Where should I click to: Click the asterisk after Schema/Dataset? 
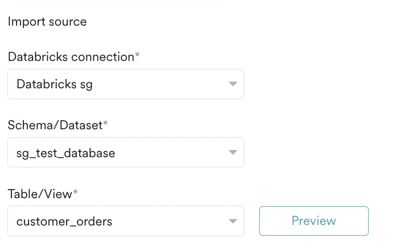(105, 124)
